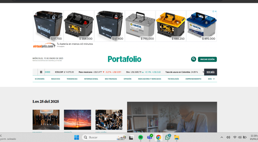Viewport: 258px width, 142px height.
Task: Open the Wi-Fi network tray icon
Action: coord(235,137)
